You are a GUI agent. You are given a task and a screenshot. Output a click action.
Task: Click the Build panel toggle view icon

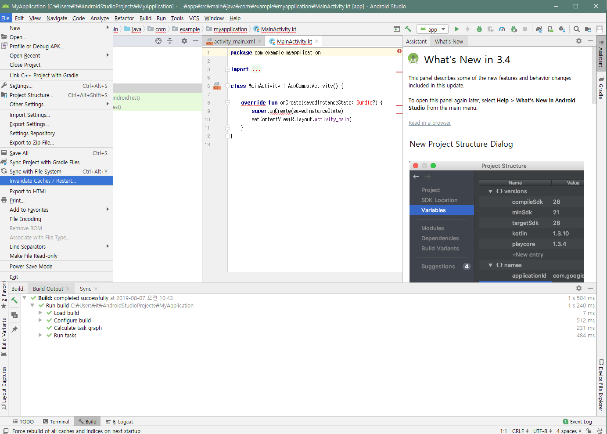coord(14,315)
